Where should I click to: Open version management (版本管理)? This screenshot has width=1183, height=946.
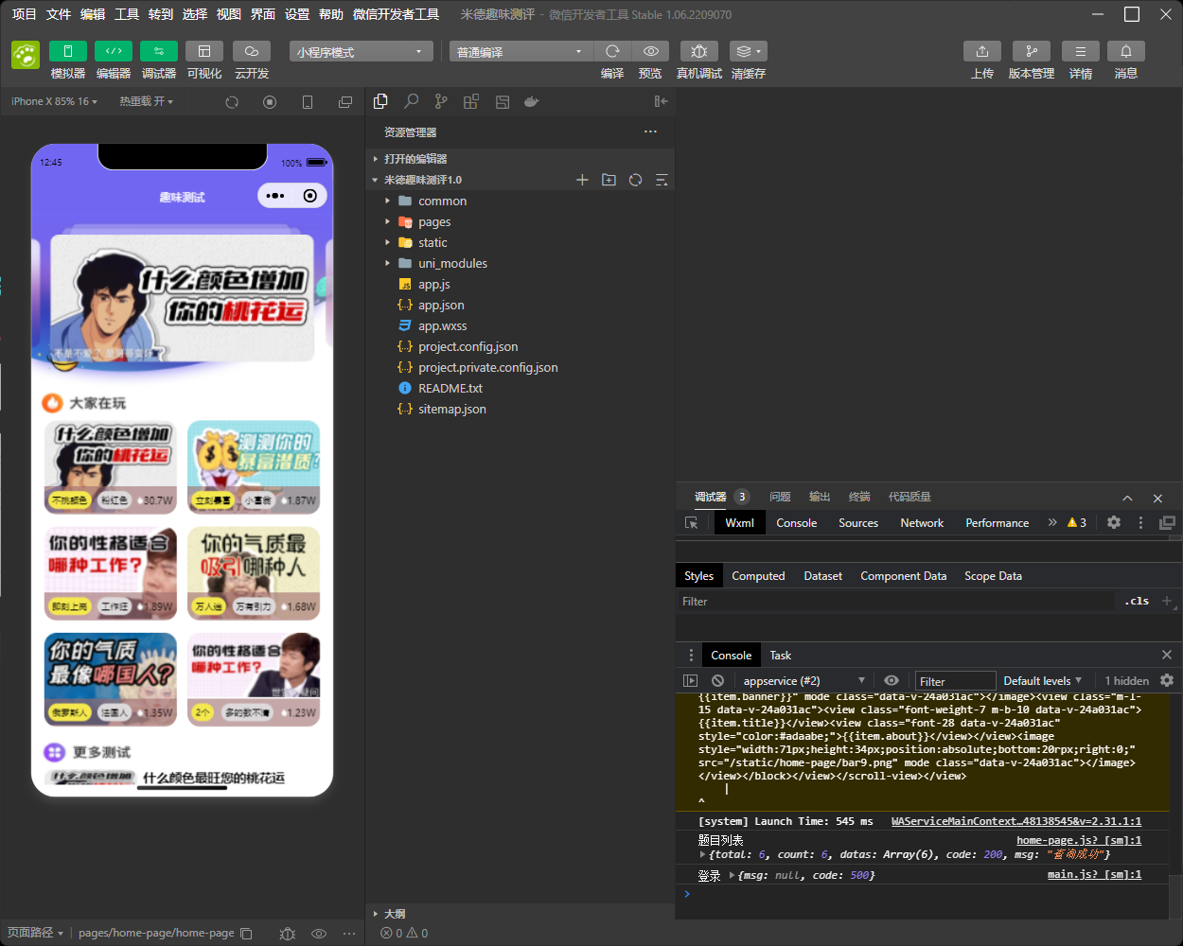pyautogui.click(x=1032, y=51)
